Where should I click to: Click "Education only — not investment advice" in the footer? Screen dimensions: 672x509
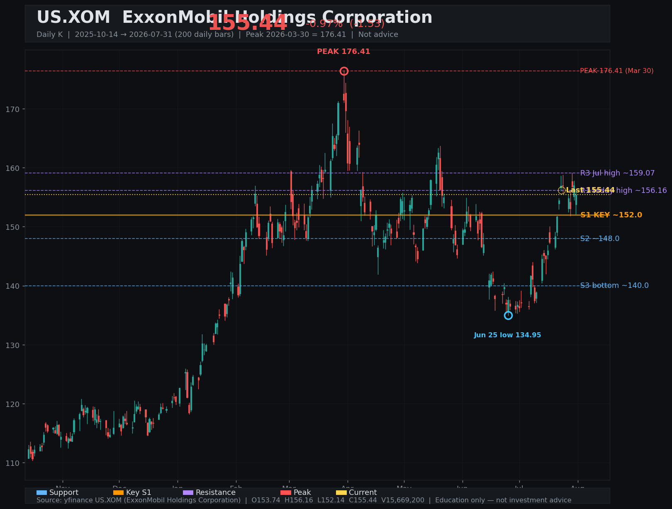pos(503,500)
